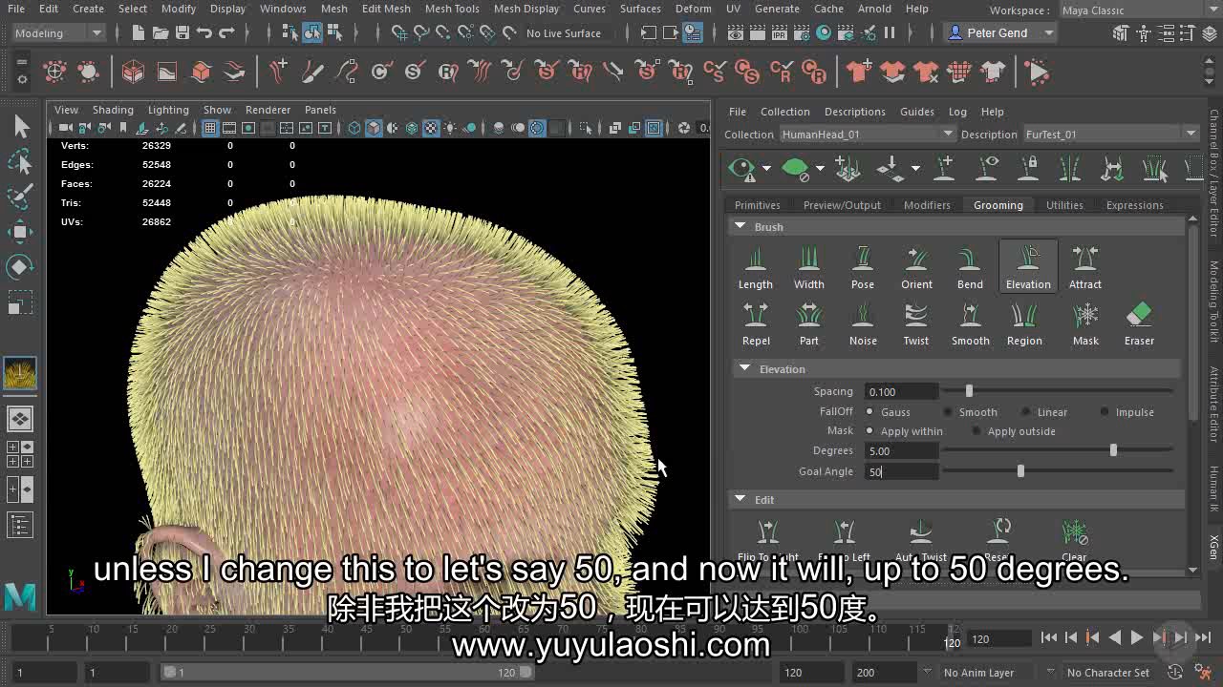1223x687 pixels.
Task: Choose Apply outside mask option
Action: [x=1014, y=431]
